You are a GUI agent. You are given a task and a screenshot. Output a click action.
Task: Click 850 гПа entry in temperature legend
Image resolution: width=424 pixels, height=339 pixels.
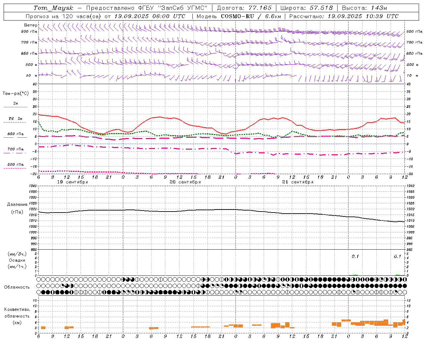[x=15, y=134]
